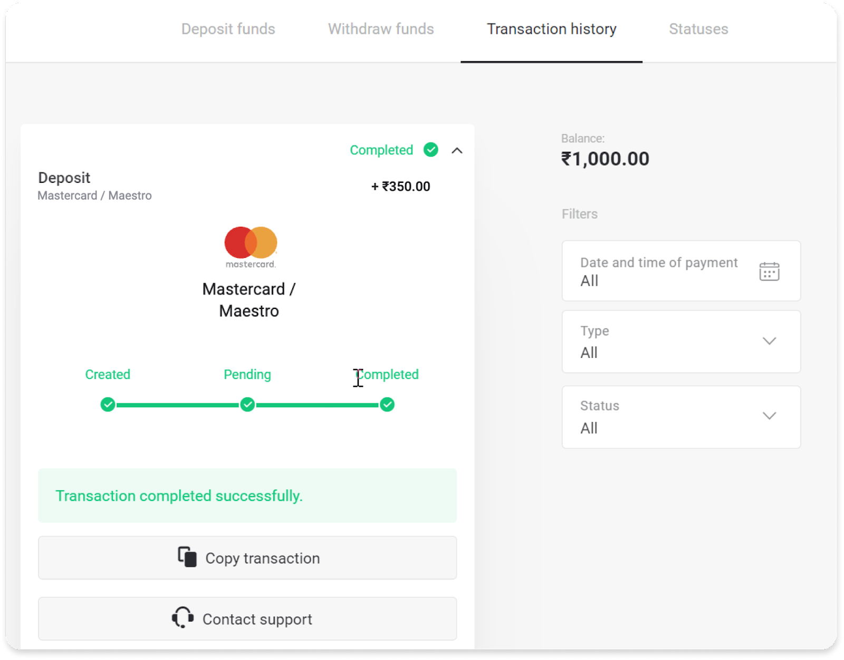The height and width of the screenshot is (660, 844).
Task: Switch to the Deposit funds tab
Action: pyautogui.click(x=228, y=29)
